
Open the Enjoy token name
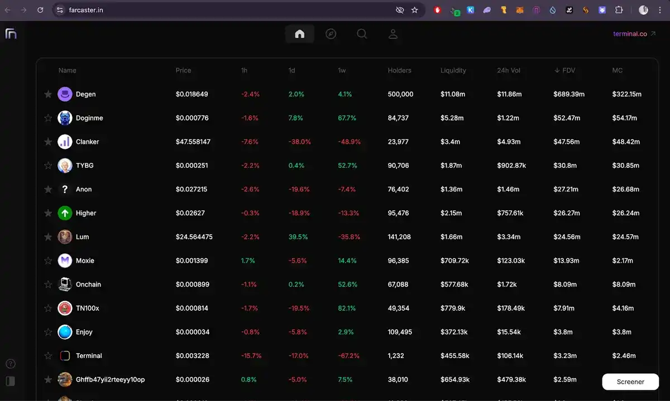click(x=84, y=332)
